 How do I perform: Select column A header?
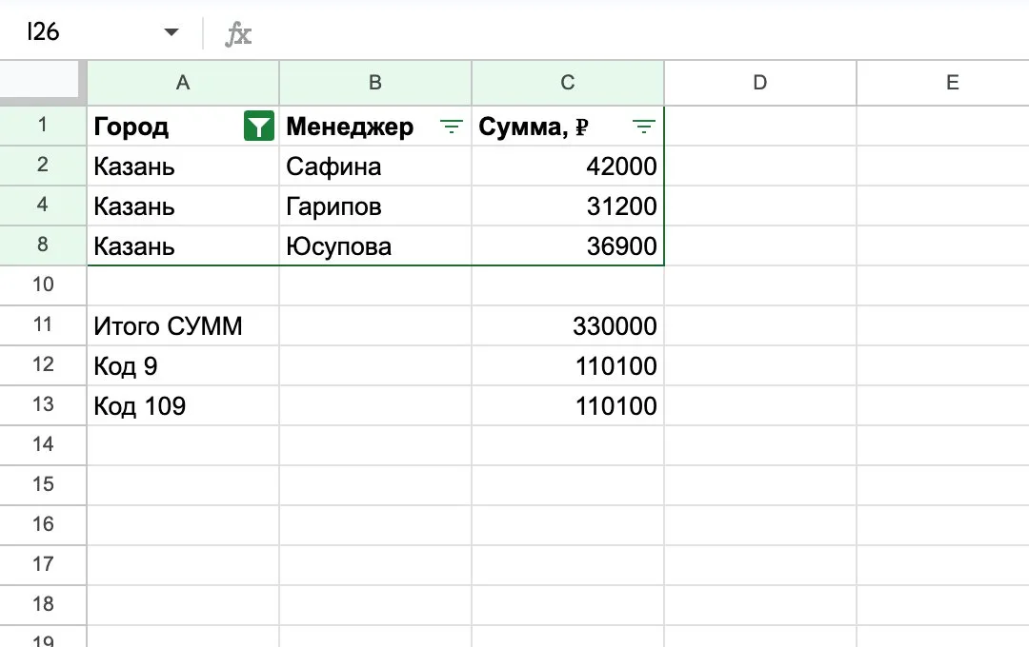(183, 83)
